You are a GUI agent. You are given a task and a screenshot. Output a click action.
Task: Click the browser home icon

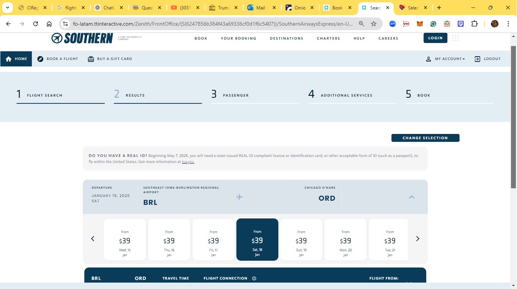[49, 24]
